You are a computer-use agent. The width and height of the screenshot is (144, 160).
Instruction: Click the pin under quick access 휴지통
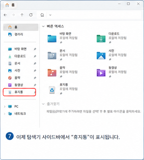(x=61, y=93)
